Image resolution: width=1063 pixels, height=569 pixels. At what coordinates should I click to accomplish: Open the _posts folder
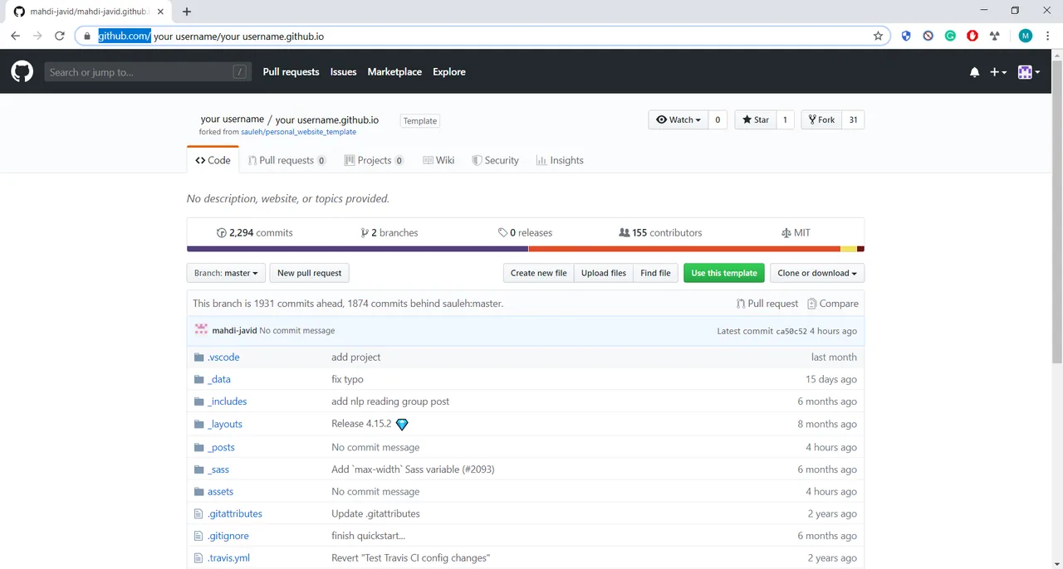tap(221, 447)
